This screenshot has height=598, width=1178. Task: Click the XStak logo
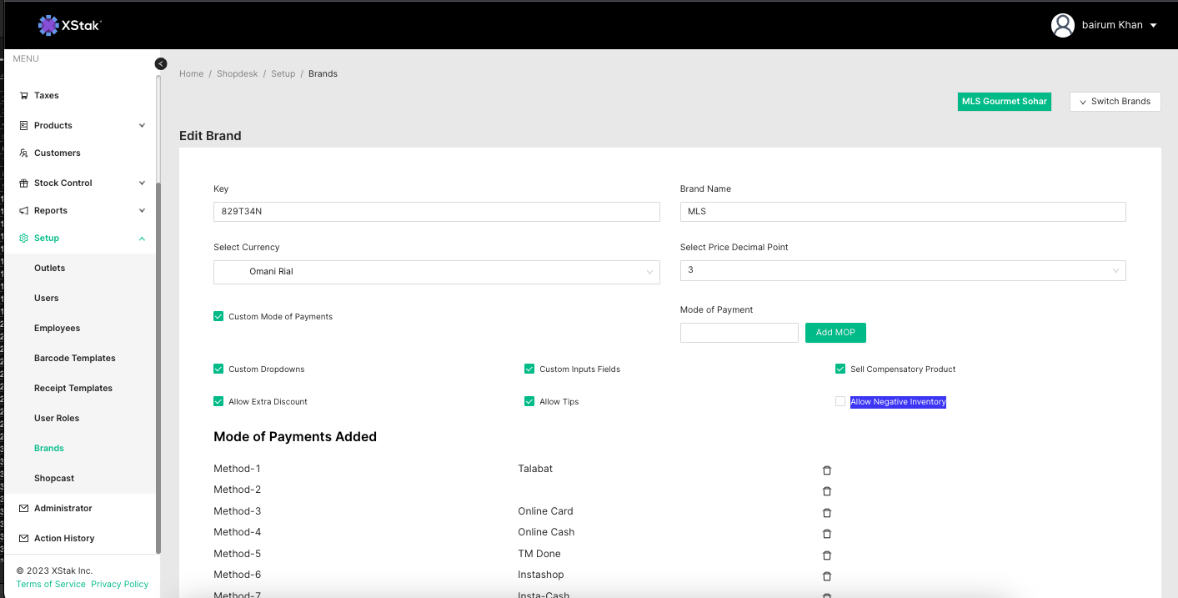(70, 25)
